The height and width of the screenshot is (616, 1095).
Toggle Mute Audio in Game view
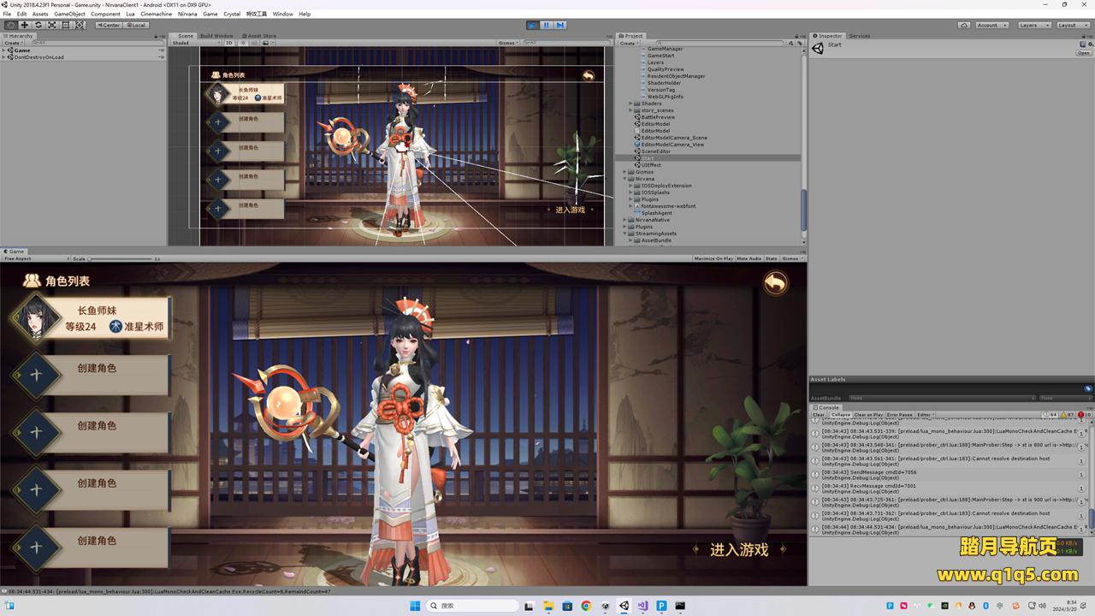pos(749,258)
